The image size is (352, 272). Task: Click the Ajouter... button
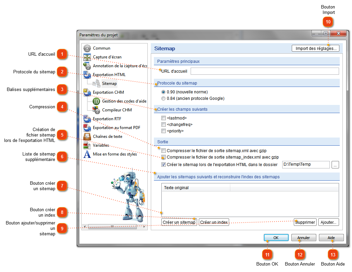(x=329, y=222)
